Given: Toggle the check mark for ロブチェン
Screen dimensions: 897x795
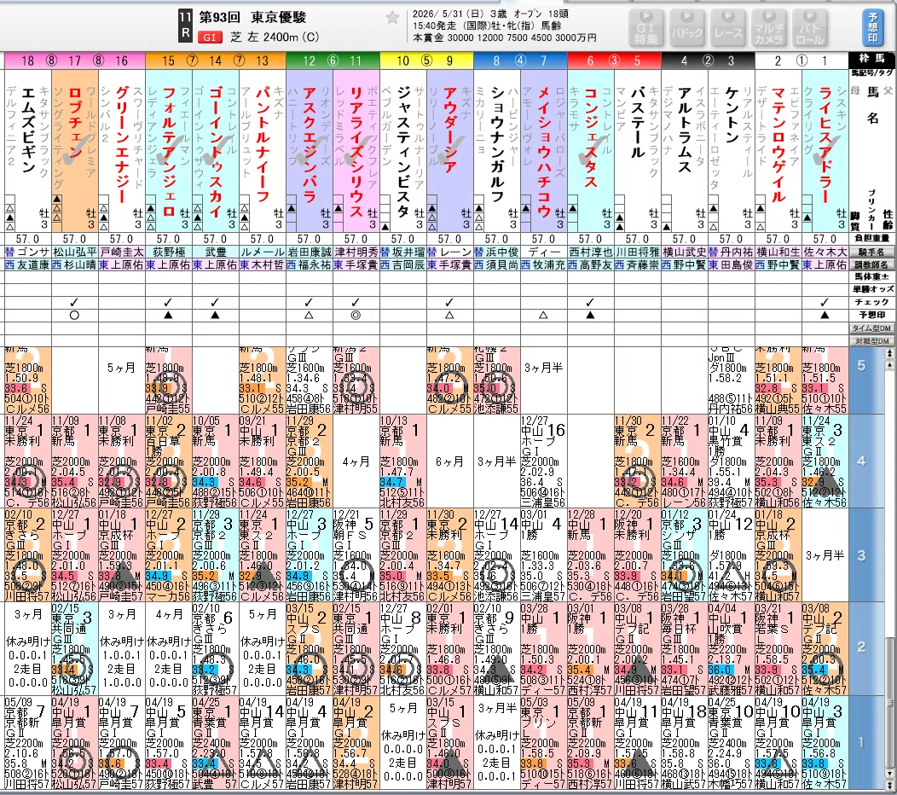Looking at the screenshot, I should click(74, 302).
